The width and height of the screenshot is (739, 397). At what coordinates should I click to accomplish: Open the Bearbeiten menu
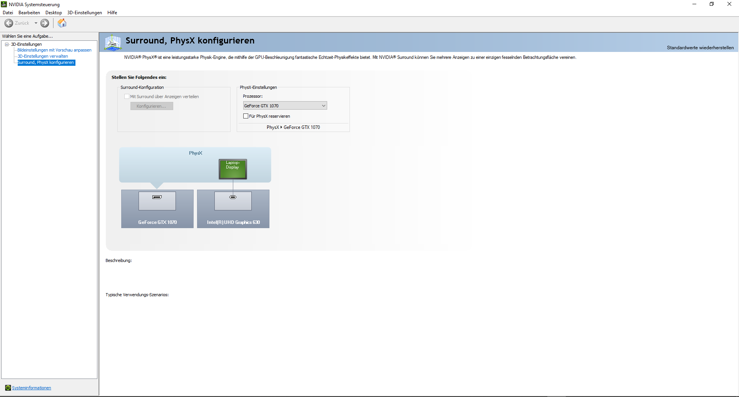pyautogui.click(x=29, y=13)
